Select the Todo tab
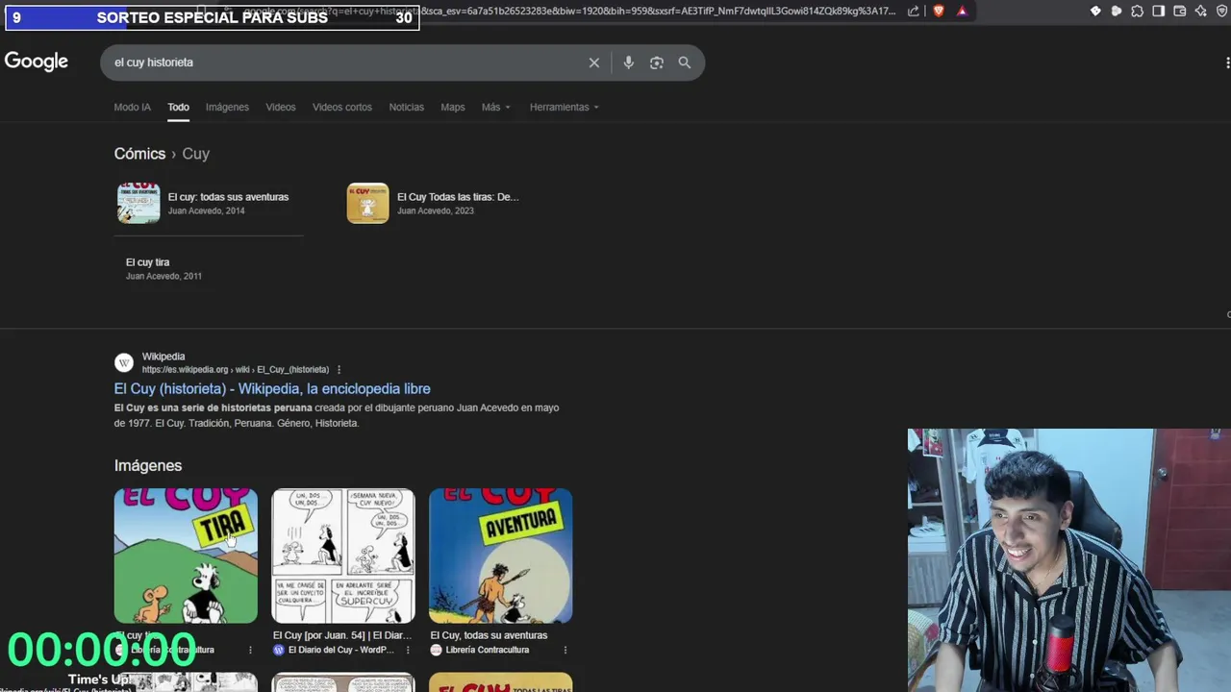1231x692 pixels. click(x=178, y=107)
